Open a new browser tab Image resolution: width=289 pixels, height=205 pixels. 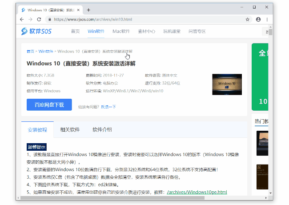coord(88,10)
